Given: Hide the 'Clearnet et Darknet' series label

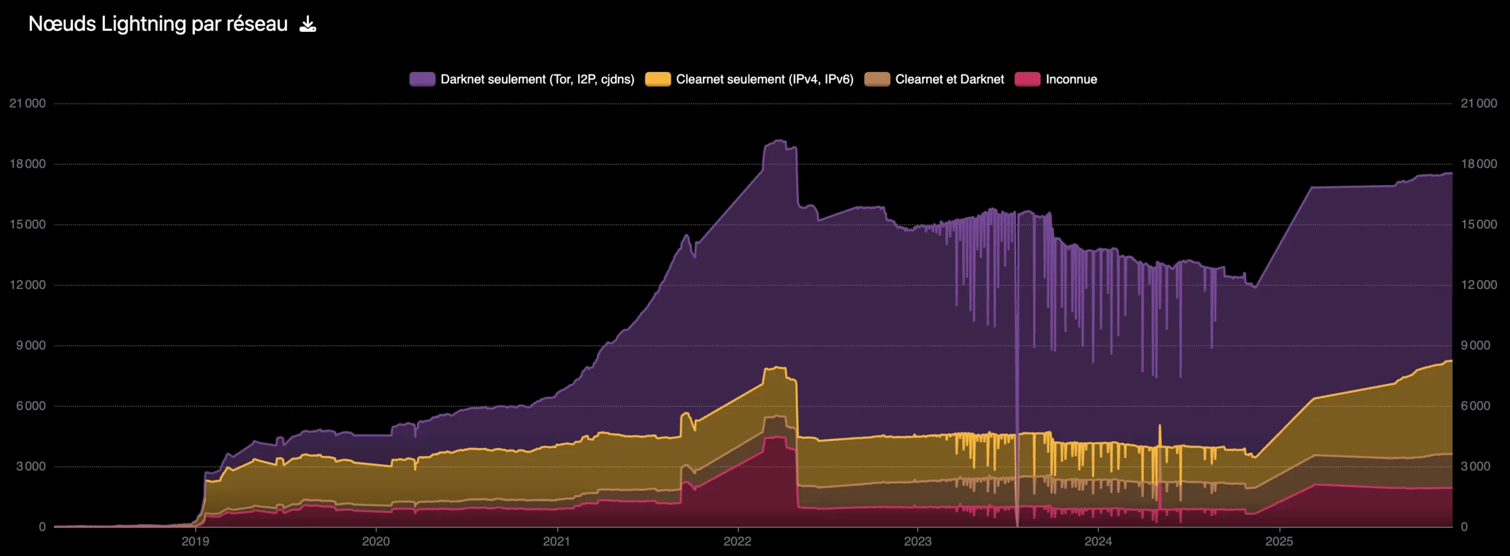Looking at the screenshot, I should pyautogui.click(x=949, y=80).
